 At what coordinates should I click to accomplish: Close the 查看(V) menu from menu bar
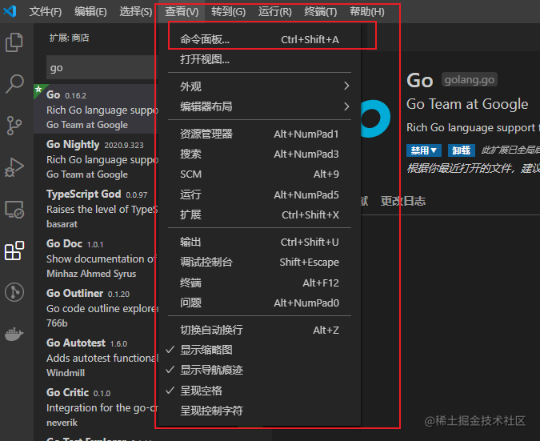pyautogui.click(x=182, y=12)
